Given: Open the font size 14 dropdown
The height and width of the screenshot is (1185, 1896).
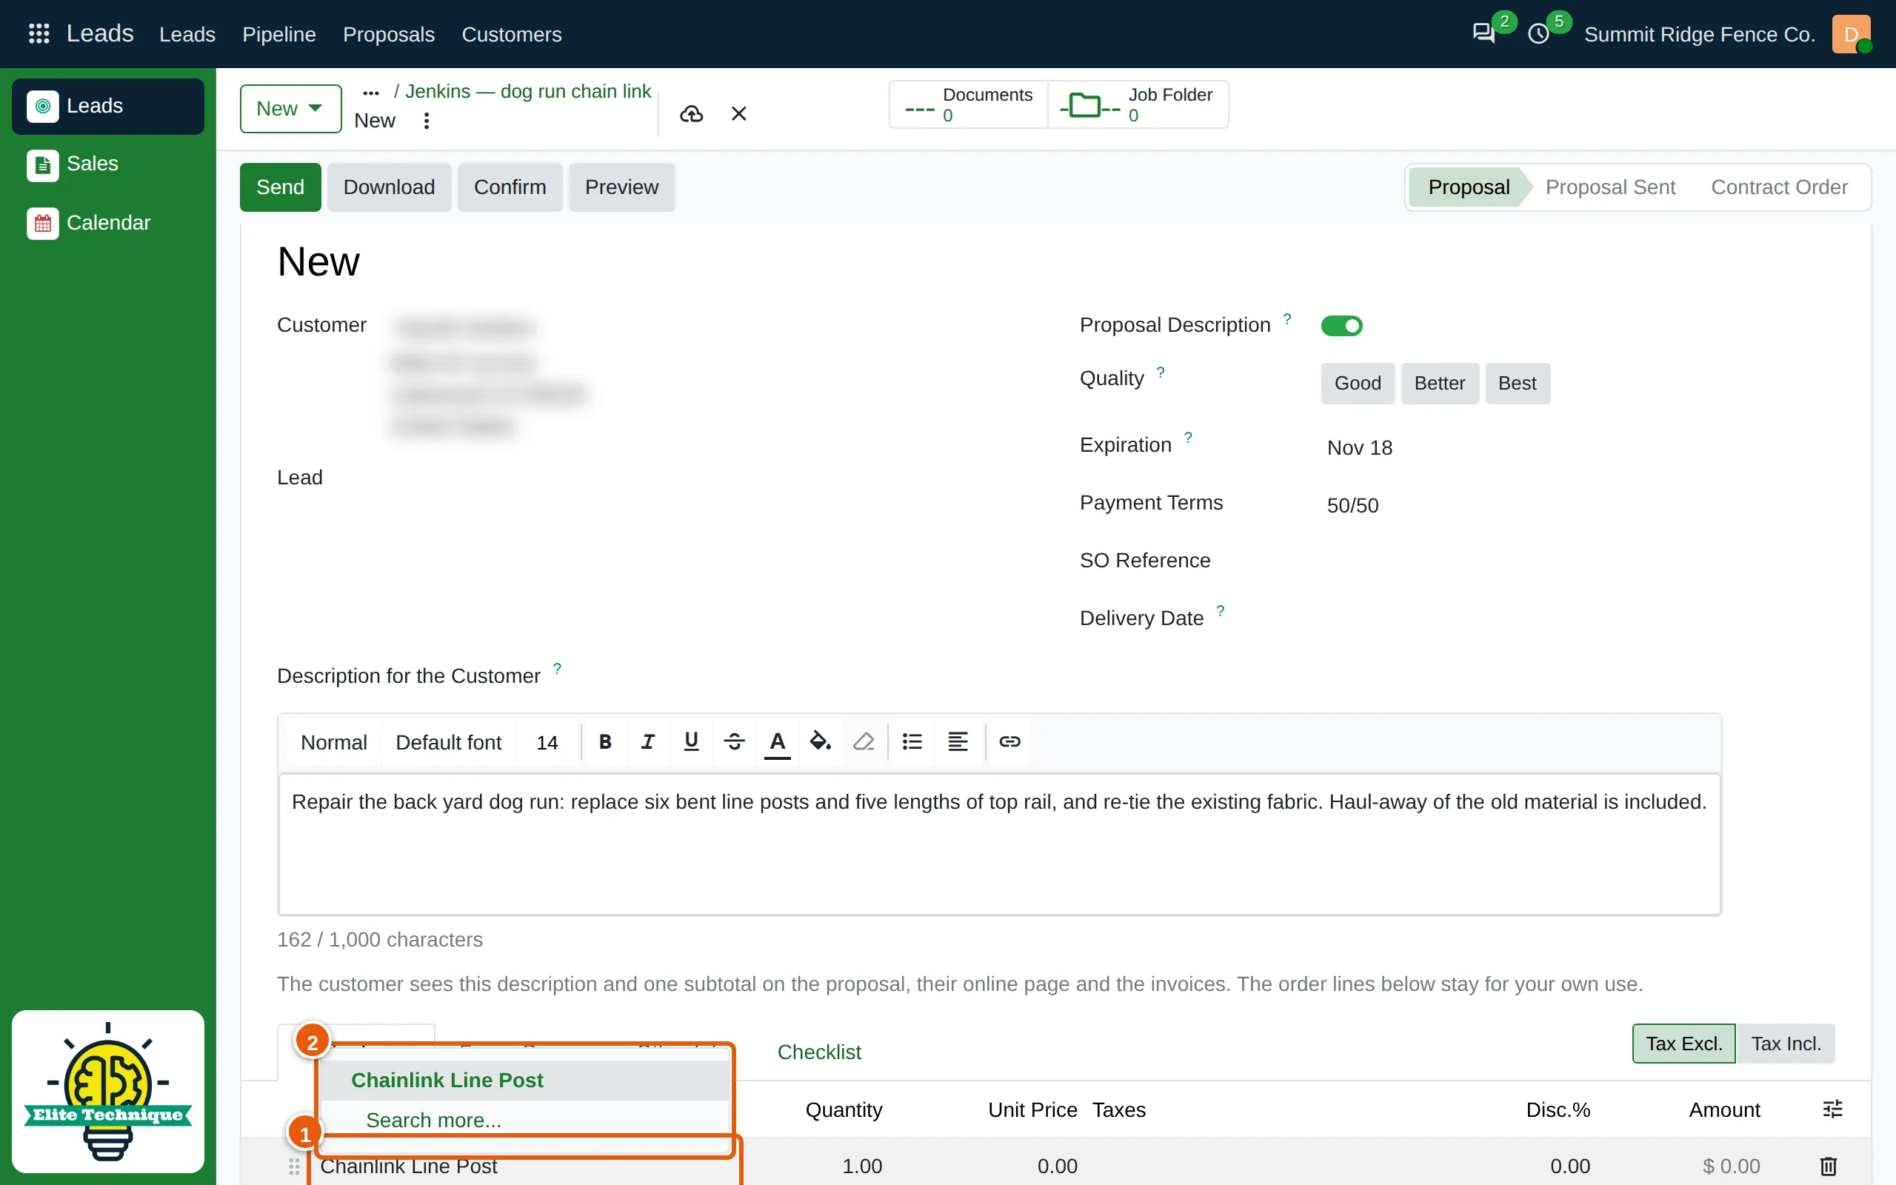Looking at the screenshot, I should click(x=547, y=742).
